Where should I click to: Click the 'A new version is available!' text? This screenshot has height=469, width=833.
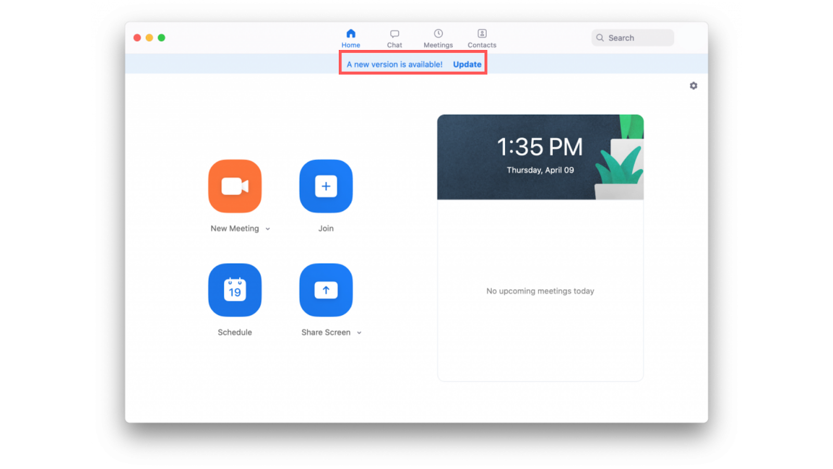point(395,64)
